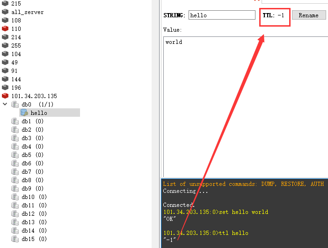Click the db15 database icon
This screenshot has width=328, height=248.
click(x=15, y=239)
